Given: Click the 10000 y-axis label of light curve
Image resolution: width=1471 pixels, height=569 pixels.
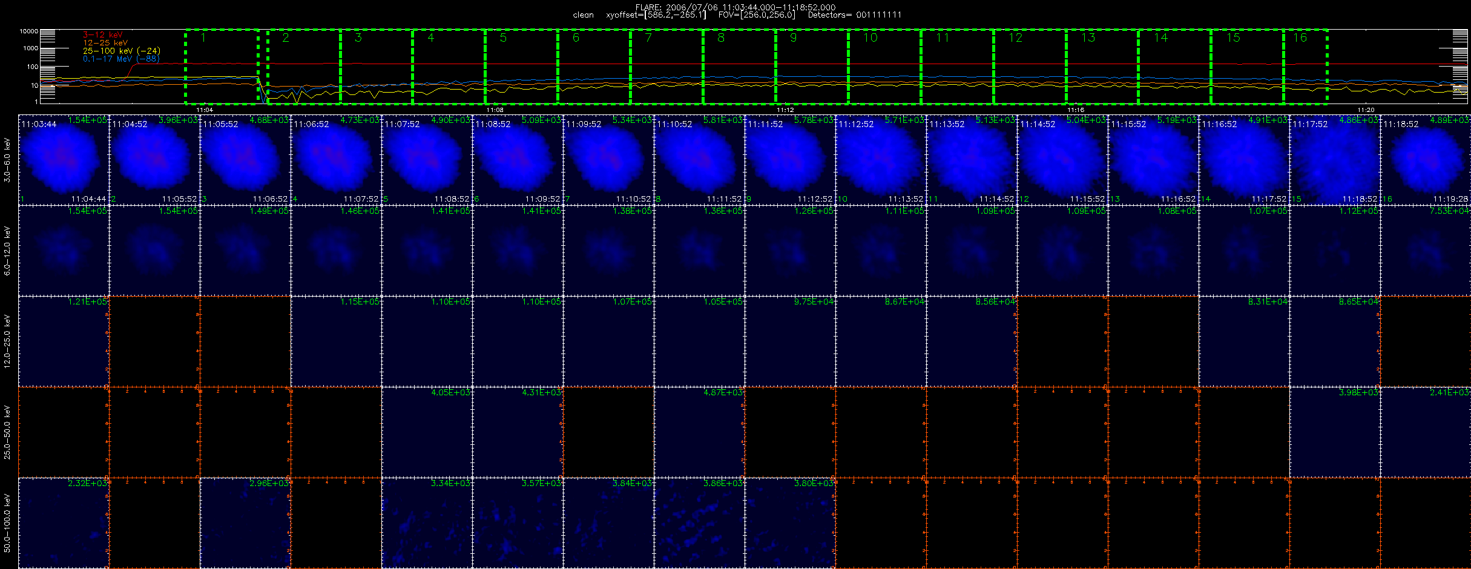Looking at the screenshot, I should pos(29,31).
